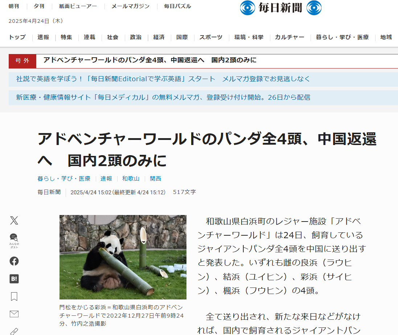Send article by email envelope icon
The height and width of the screenshot is (335, 398).
[x=14, y=314]
